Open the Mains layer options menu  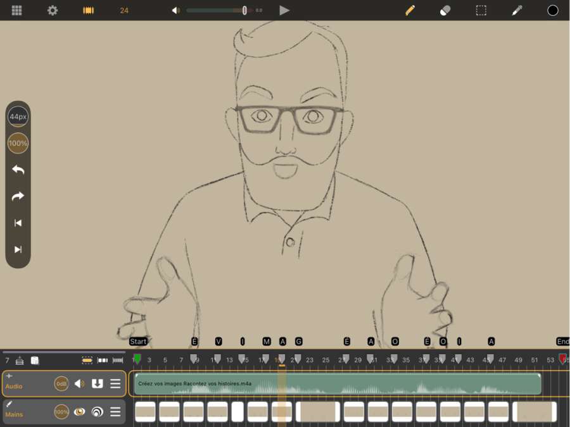pyautogui.click(x=115, y=412)
